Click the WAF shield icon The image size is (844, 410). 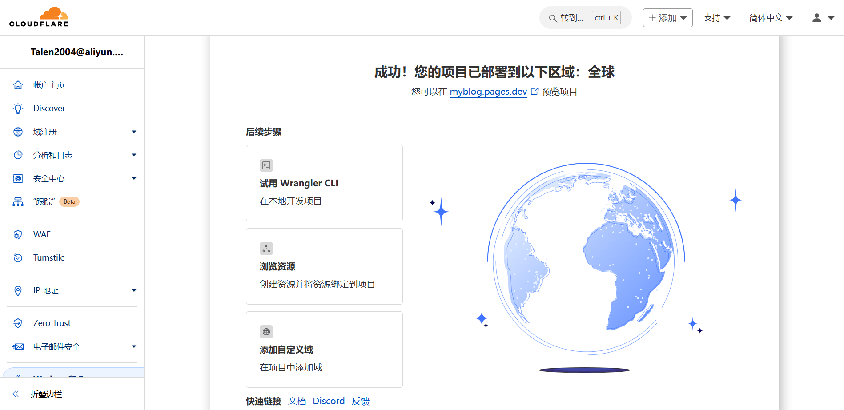[x=18, y=234]
